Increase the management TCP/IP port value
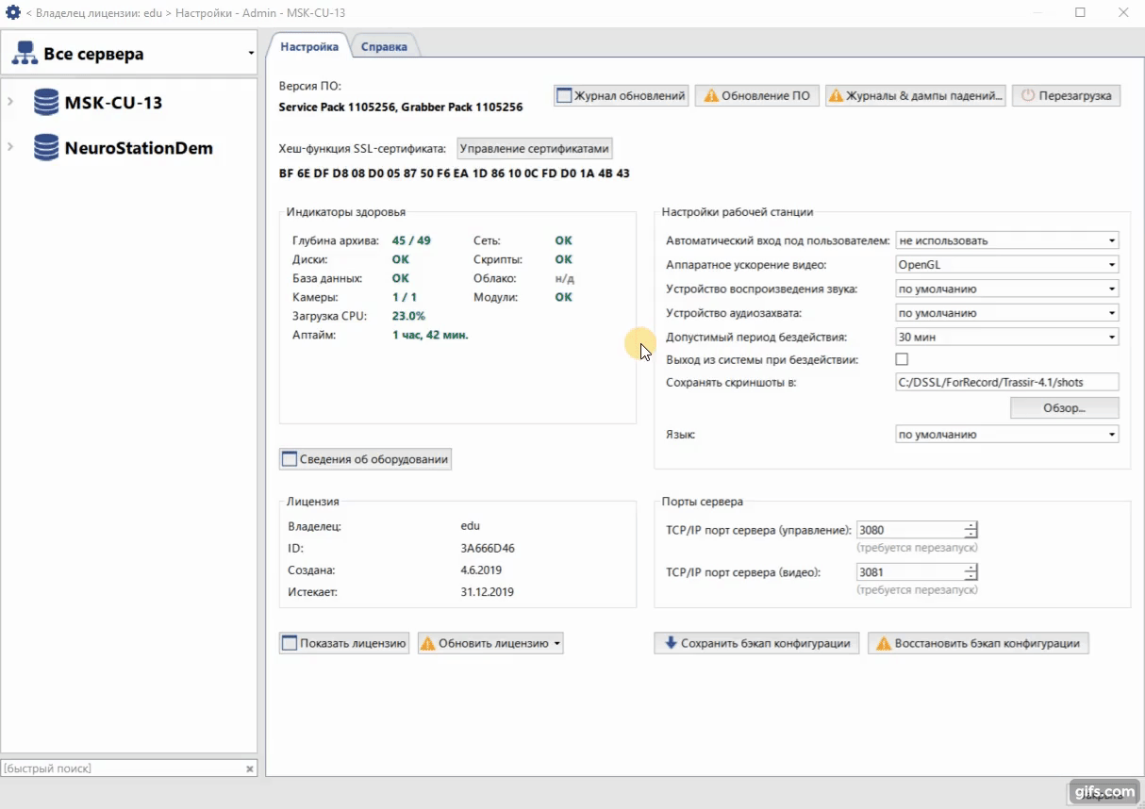This screenshot has width=1145, height=809. coord(971,525)
